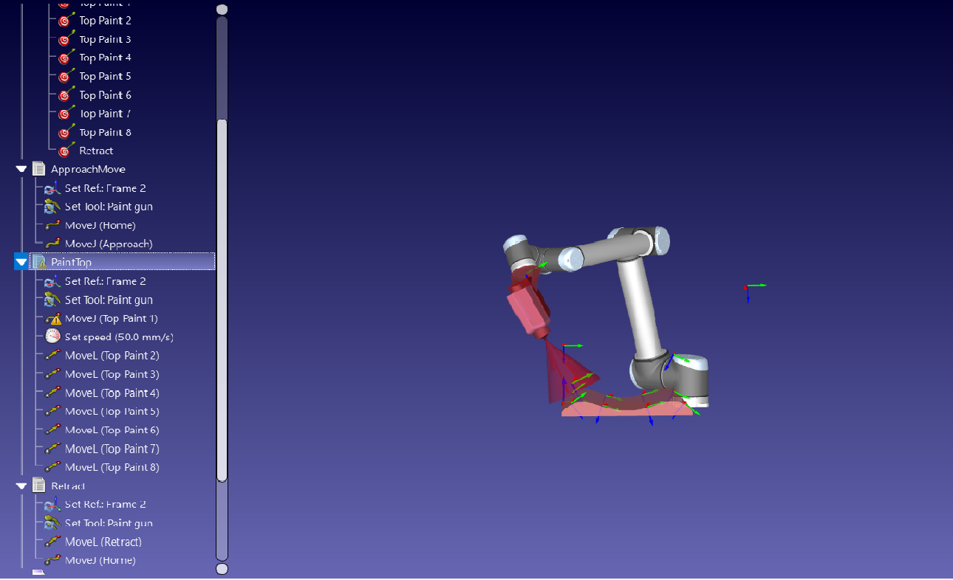Collapse the Retract program node
The height and width of the screenshot is (580, 953).
(x=21, y=486)
